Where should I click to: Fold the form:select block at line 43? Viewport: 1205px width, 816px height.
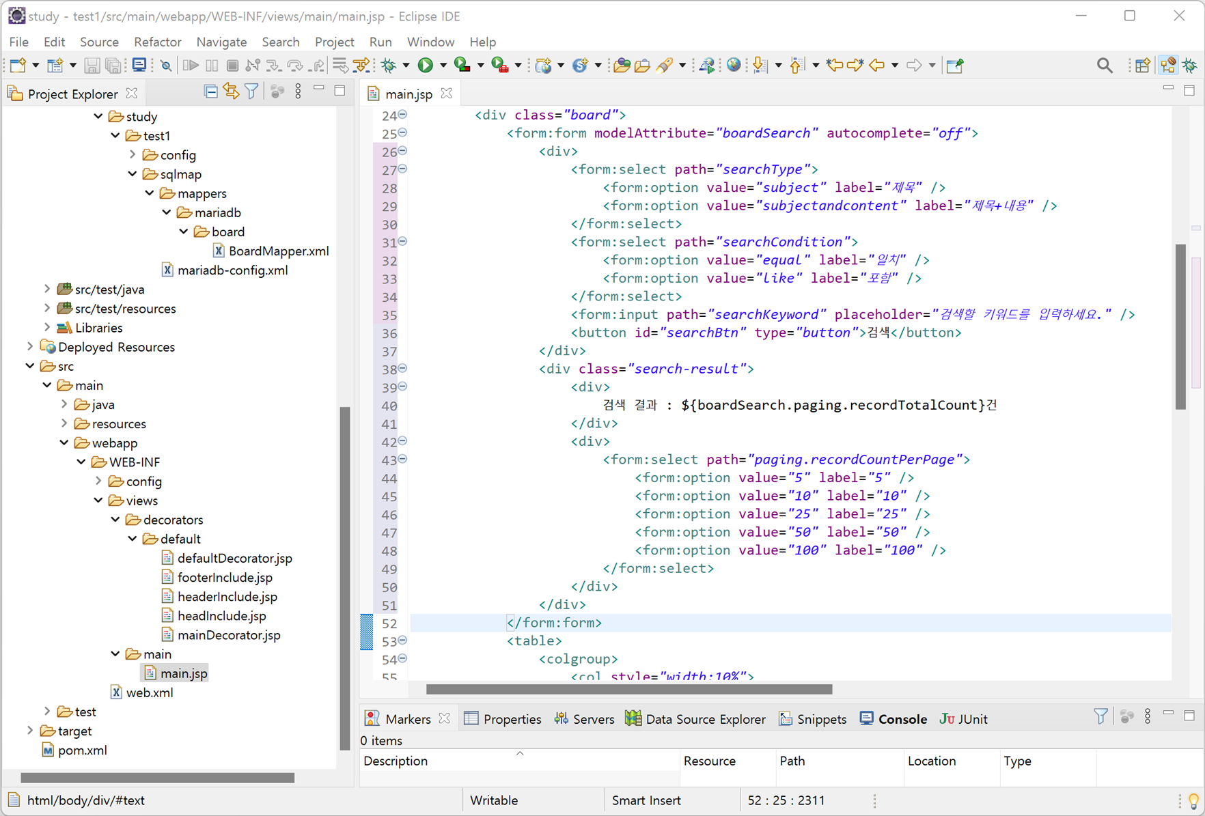coord(403,459)
